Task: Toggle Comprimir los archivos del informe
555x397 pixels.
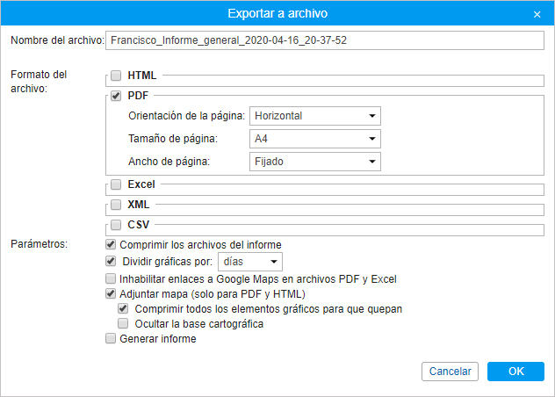Action: click(x=111, y=244)
